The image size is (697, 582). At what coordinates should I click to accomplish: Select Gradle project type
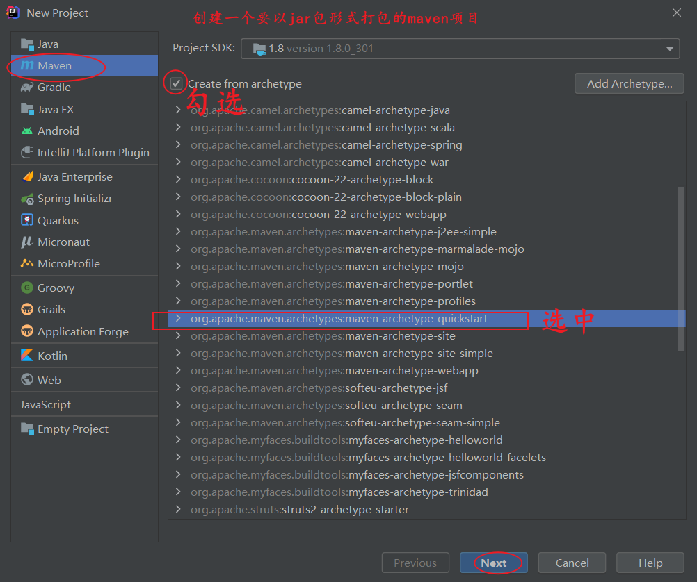point(84,88)
